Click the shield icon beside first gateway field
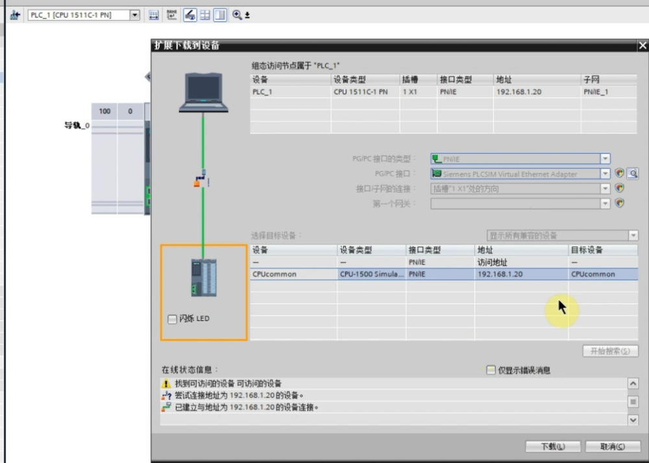Screen dimensions: 649x463 pyautogui.click(x=620, y=203)
